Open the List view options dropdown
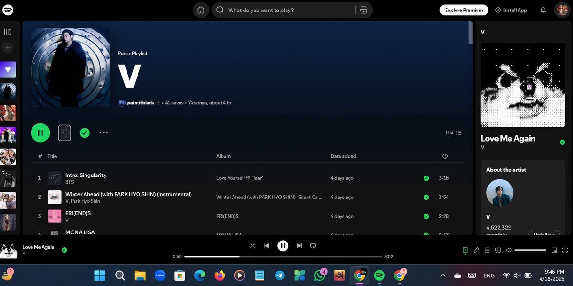573x286 pixels. tap(454, 133)
